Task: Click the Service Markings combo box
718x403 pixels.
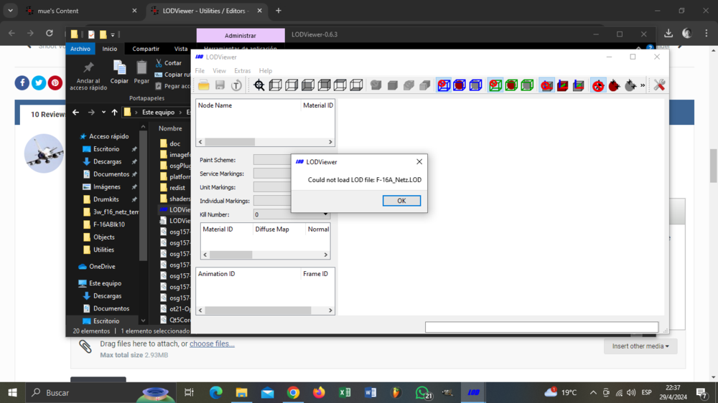Action: 272,174
